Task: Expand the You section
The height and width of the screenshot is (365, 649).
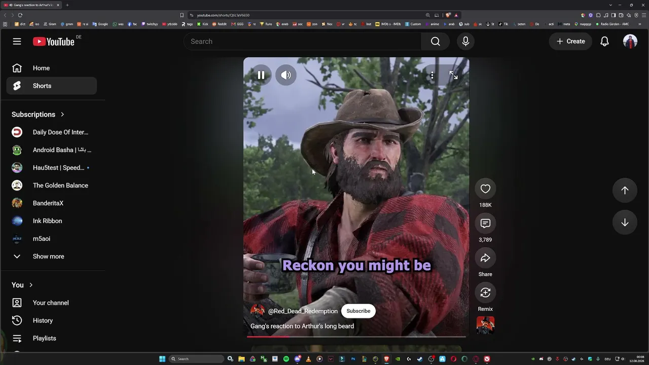Action: pyautogui.click(x=22, y=285)
